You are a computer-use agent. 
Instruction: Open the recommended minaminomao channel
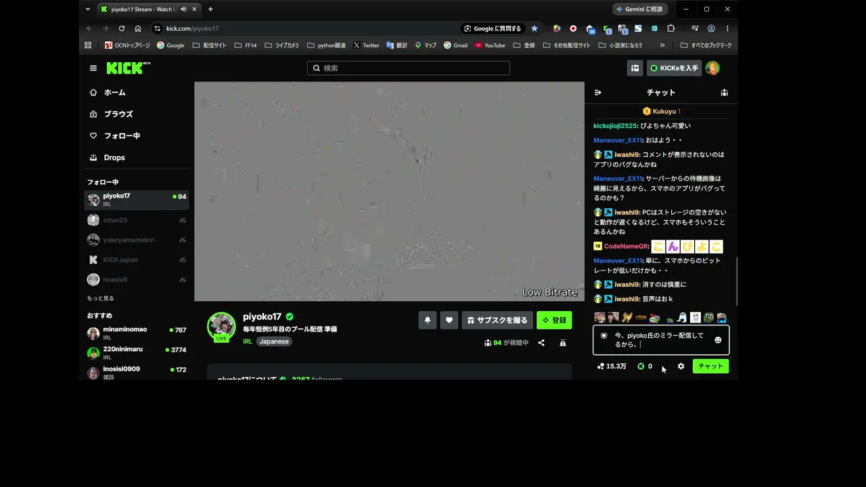[x=137, y=333]
